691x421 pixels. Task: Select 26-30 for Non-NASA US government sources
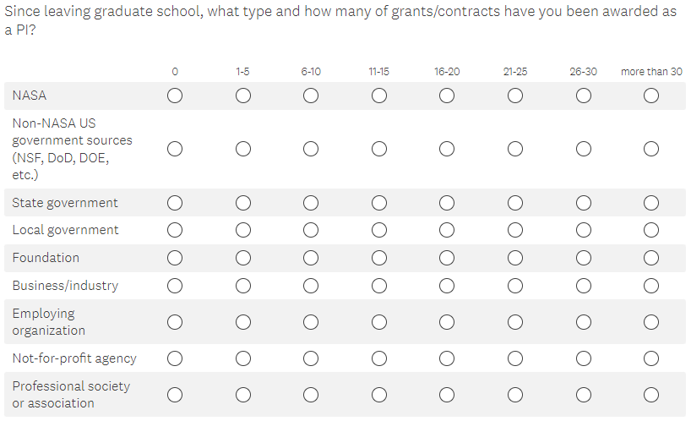[583, 150]
